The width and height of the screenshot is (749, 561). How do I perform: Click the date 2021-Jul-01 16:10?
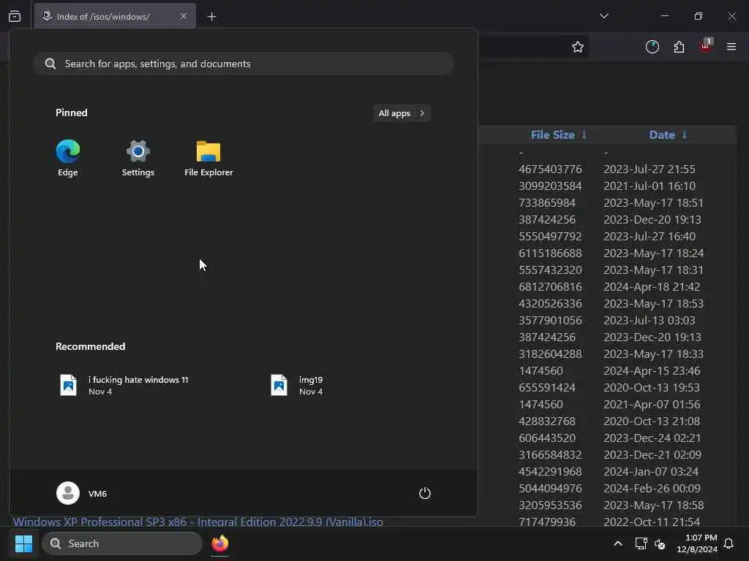point(650,186)
